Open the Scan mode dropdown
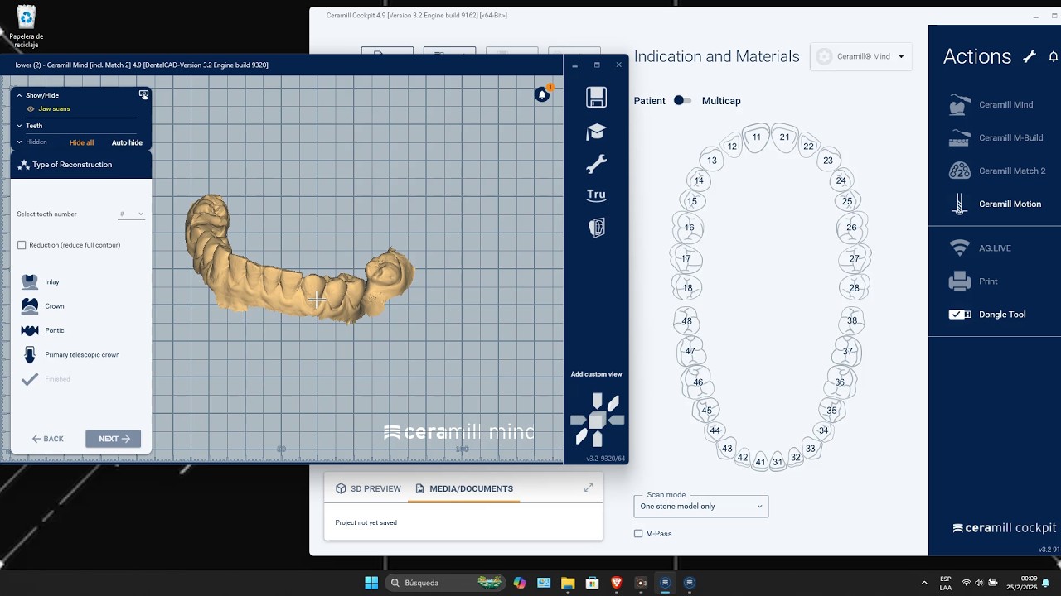This screenshot has height=596, width=1061. 701,507
